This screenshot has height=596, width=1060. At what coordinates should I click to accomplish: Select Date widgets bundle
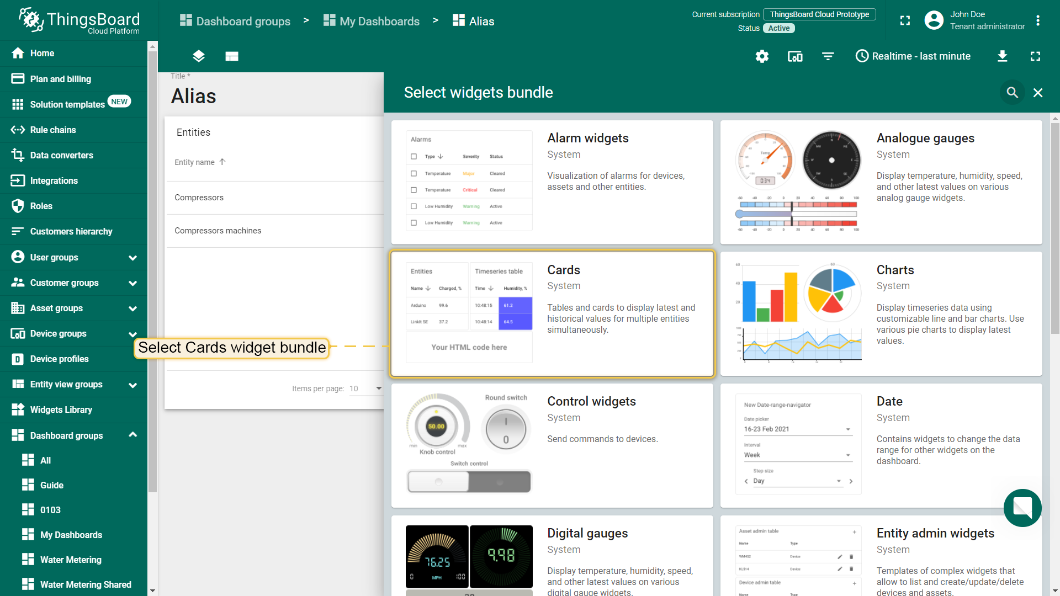tap(881, 445)
